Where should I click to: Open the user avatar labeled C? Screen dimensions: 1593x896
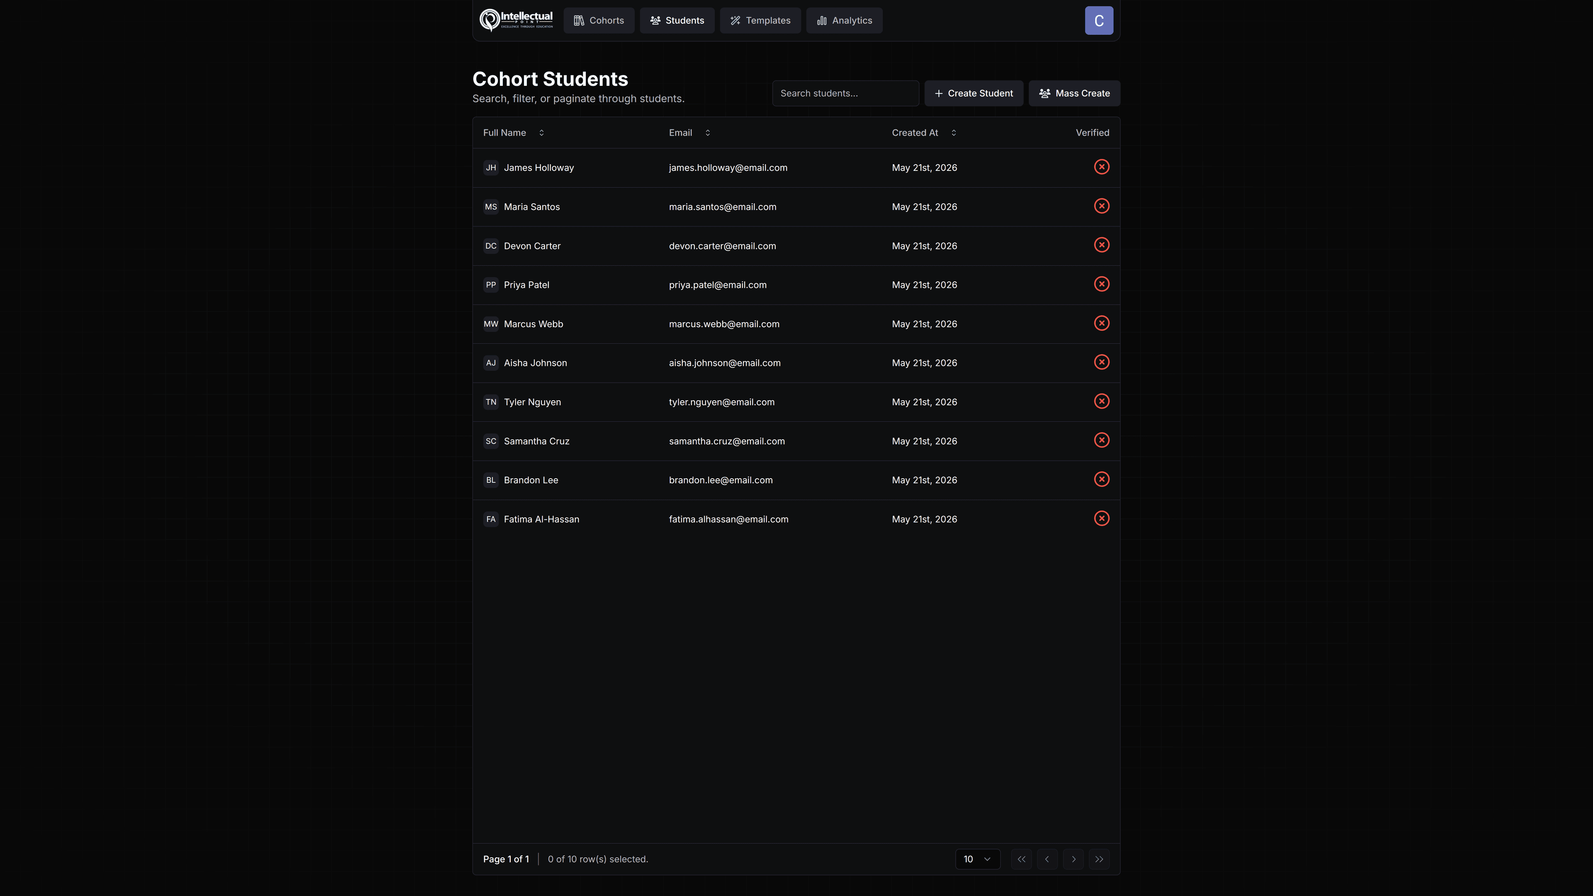pyautogui.click(x=1099, y=20)
